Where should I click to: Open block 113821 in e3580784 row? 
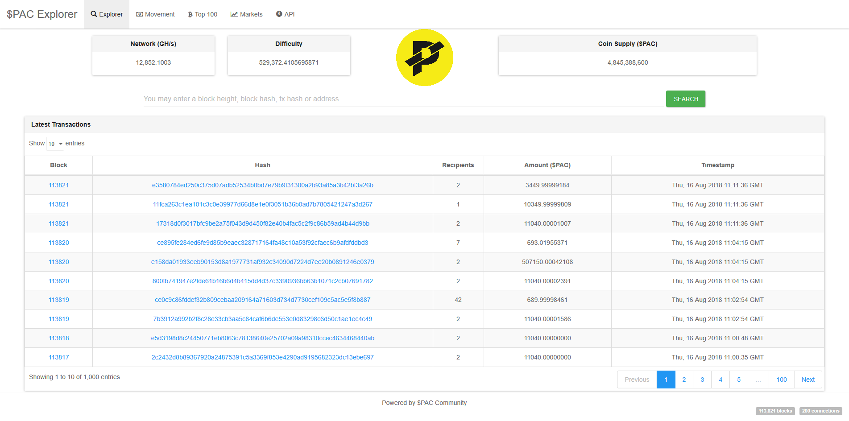(x=58, y=185)
